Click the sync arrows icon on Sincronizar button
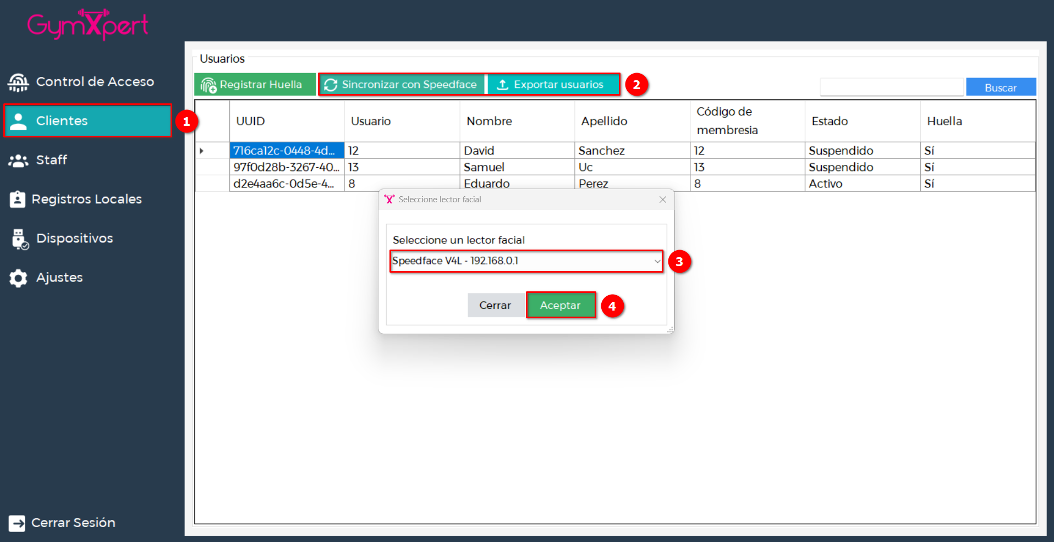Screen dimensions: 1054x542 [x=331, y=85]
